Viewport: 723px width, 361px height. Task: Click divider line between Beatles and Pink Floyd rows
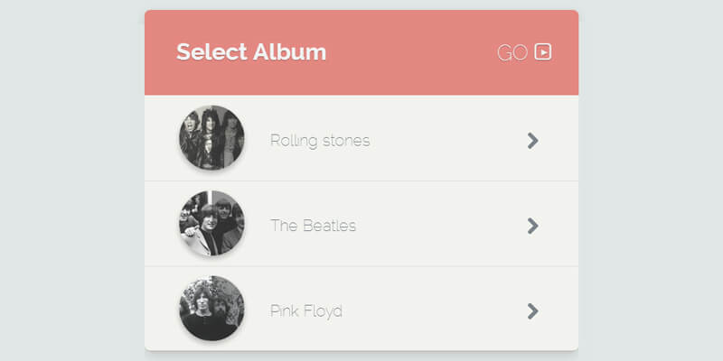361,266
